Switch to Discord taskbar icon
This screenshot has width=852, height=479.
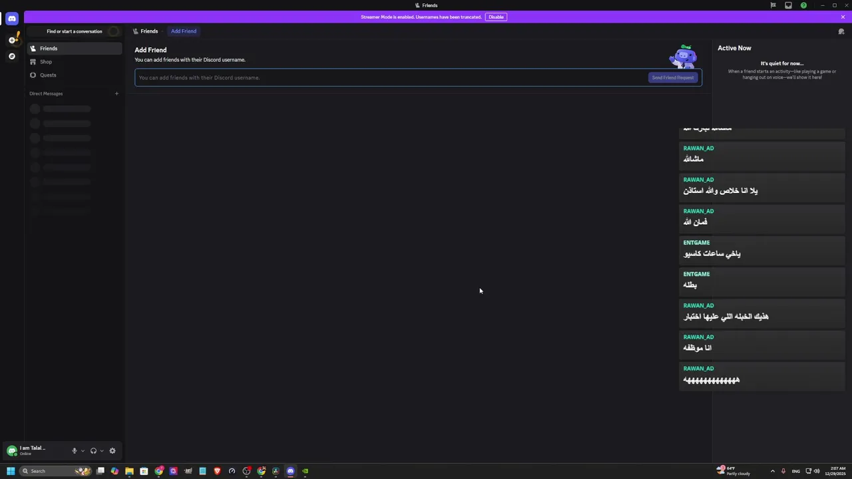(290, 471)
